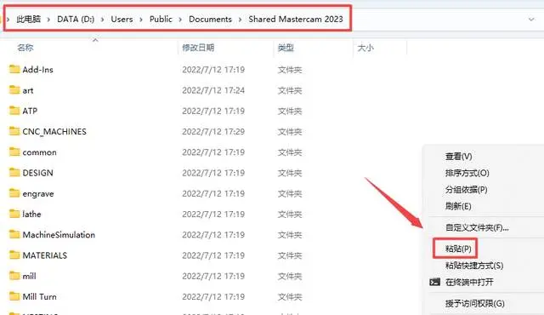The height and width of the screenshot is (315, 544).
Task: Click 文件夹 type in Mill Turn row
Action: [290, 297]
